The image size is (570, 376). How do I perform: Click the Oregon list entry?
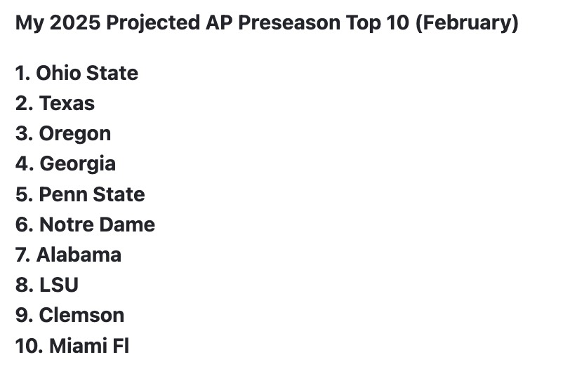[74, 133]
